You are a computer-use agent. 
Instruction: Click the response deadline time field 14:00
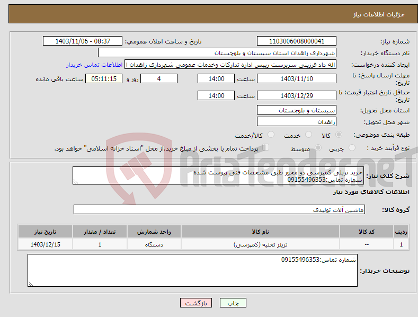point(216,78)
